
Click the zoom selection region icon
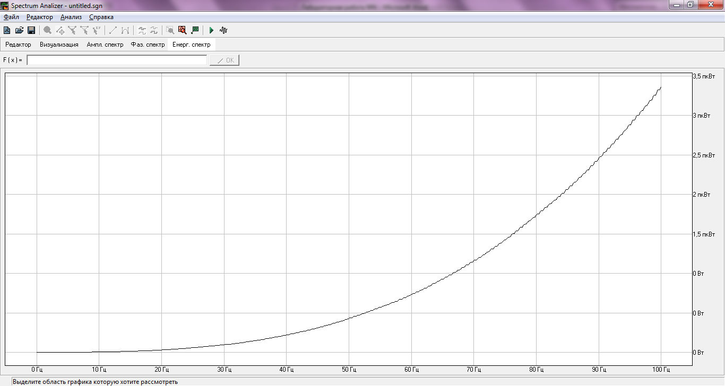(170, 30)
